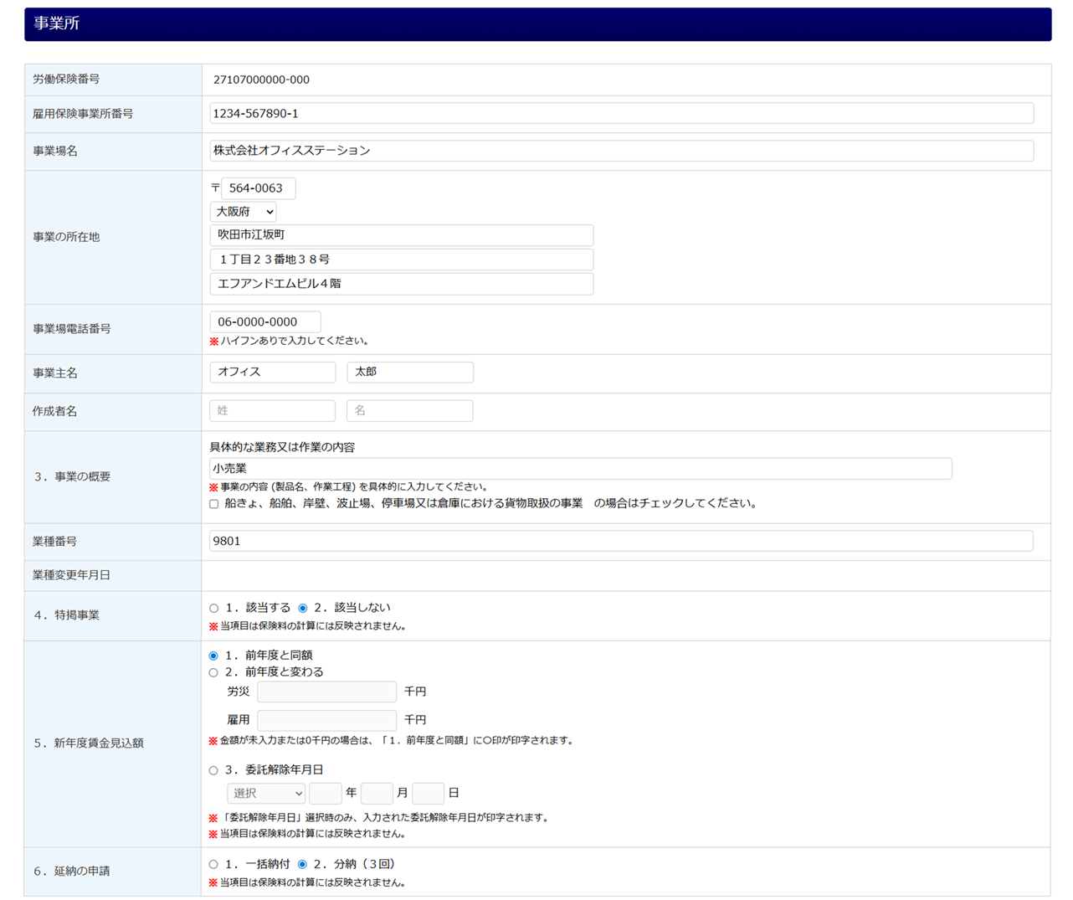Click the 作成者名 姓 input field
1073x900 pixels.
point(272,411)
